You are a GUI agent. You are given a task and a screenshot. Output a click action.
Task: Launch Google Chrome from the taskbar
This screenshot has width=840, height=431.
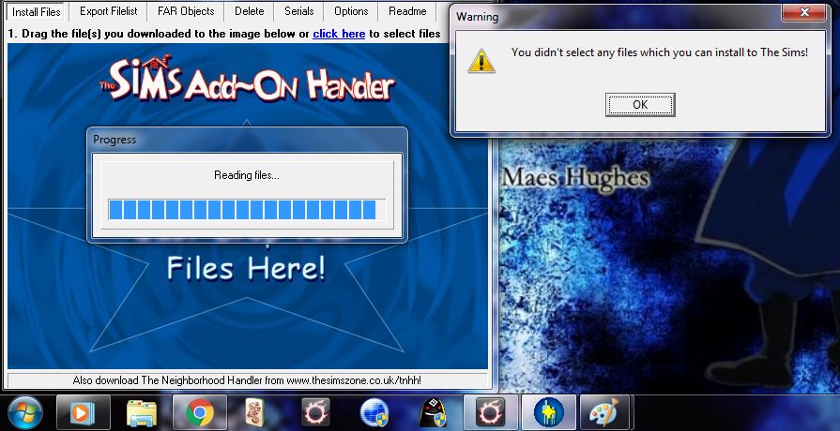200,413
